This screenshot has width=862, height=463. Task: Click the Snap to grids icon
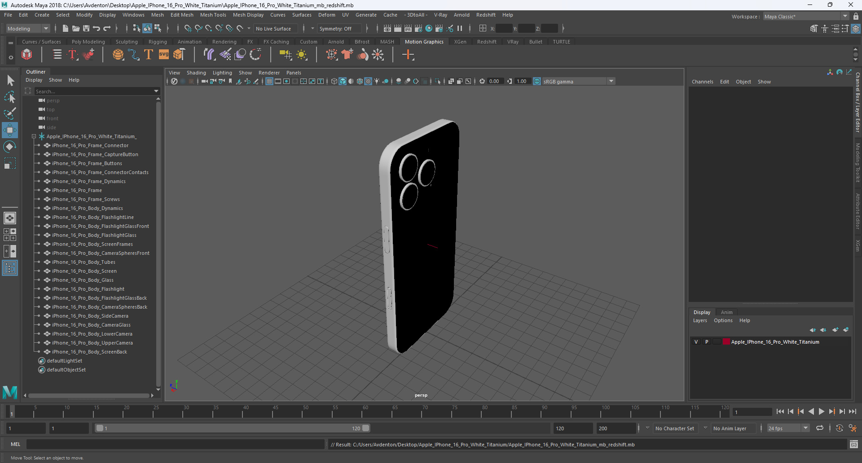[x=188, y=28]
